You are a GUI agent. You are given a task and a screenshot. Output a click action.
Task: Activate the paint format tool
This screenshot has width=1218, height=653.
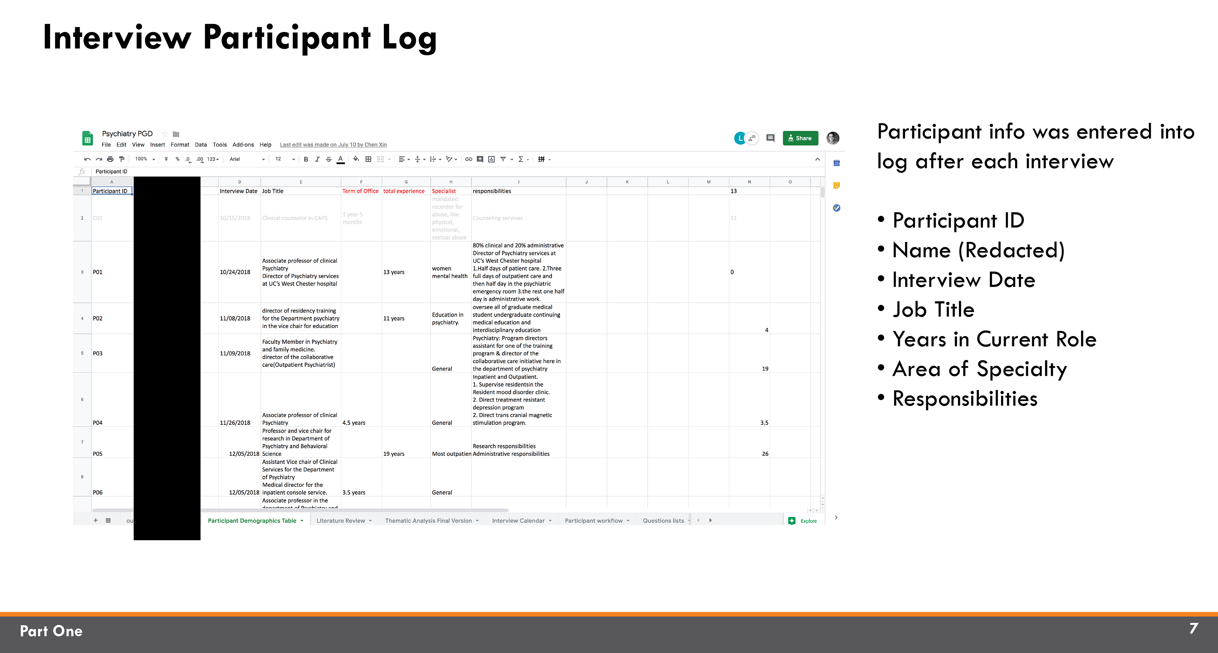point(121,159)
